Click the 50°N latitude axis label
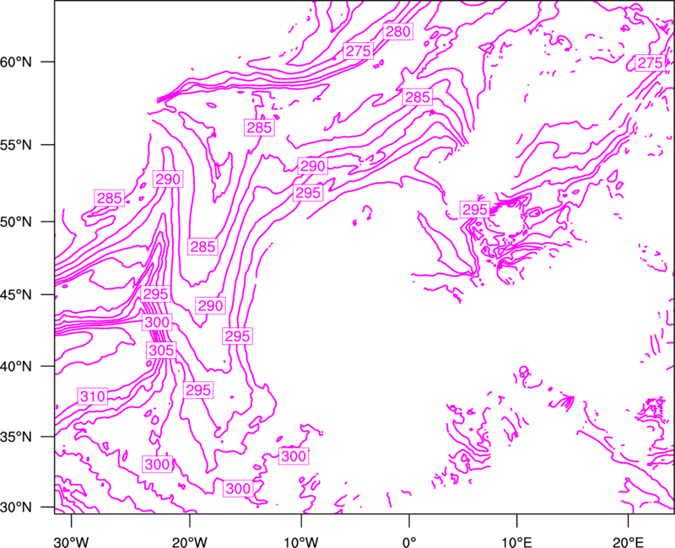 [x=16, y=222]
